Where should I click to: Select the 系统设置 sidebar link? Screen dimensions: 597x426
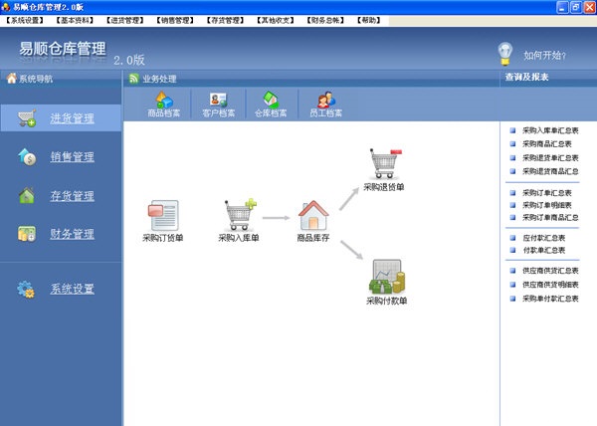(72, 289)
